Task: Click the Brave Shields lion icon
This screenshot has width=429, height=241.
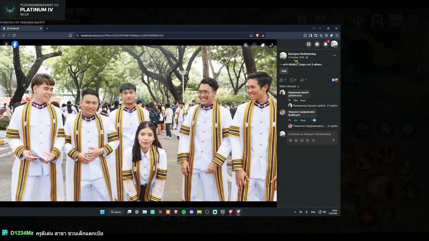Action: coord(257,35)
